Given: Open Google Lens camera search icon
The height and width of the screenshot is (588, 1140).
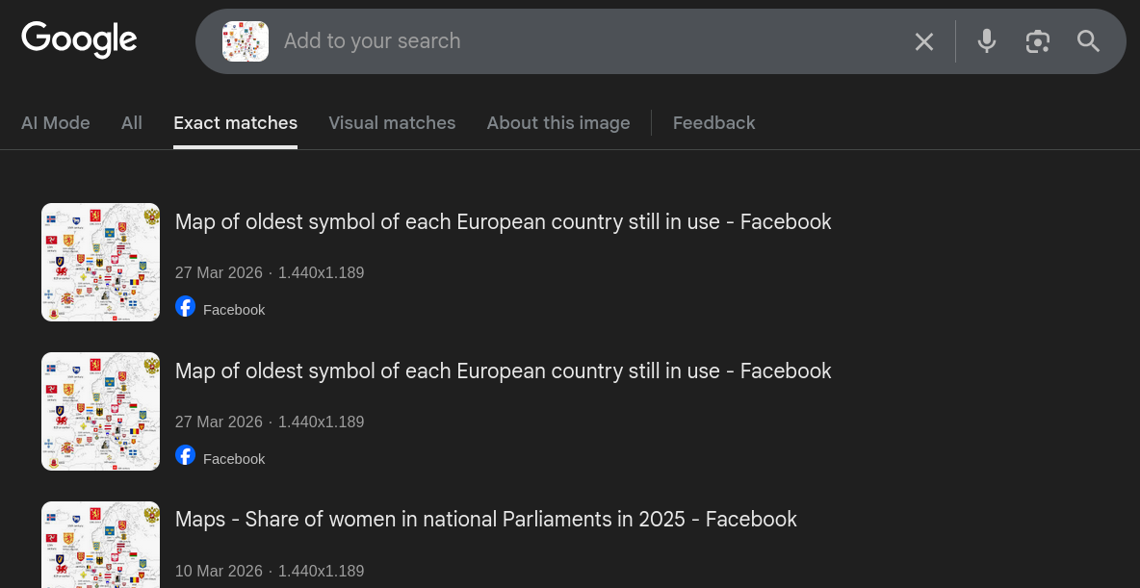Looking at the screenshot, I should (x=1037, y=41).
